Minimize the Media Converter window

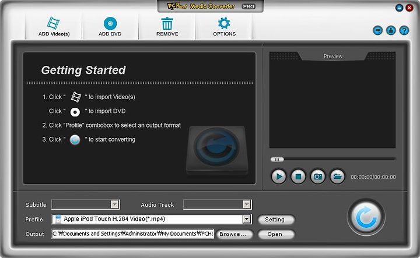[399, 8]
